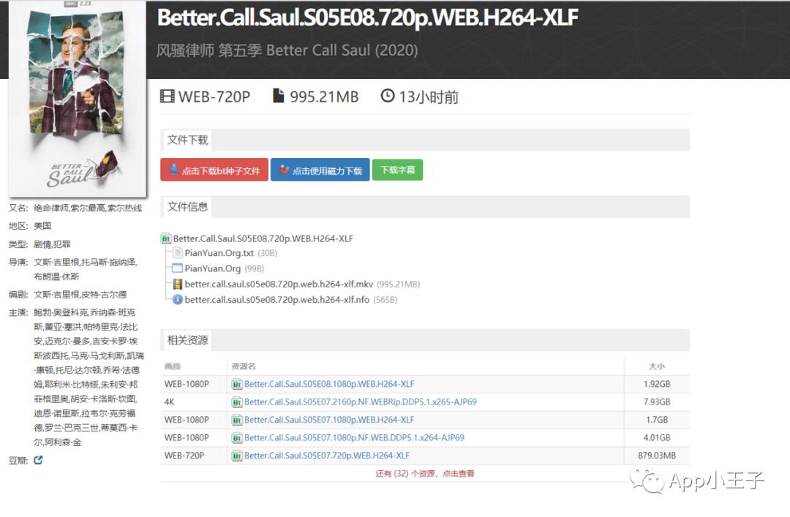Click the green 下载字幕 button
The image size is (790, 517).
tap(397, 170)
